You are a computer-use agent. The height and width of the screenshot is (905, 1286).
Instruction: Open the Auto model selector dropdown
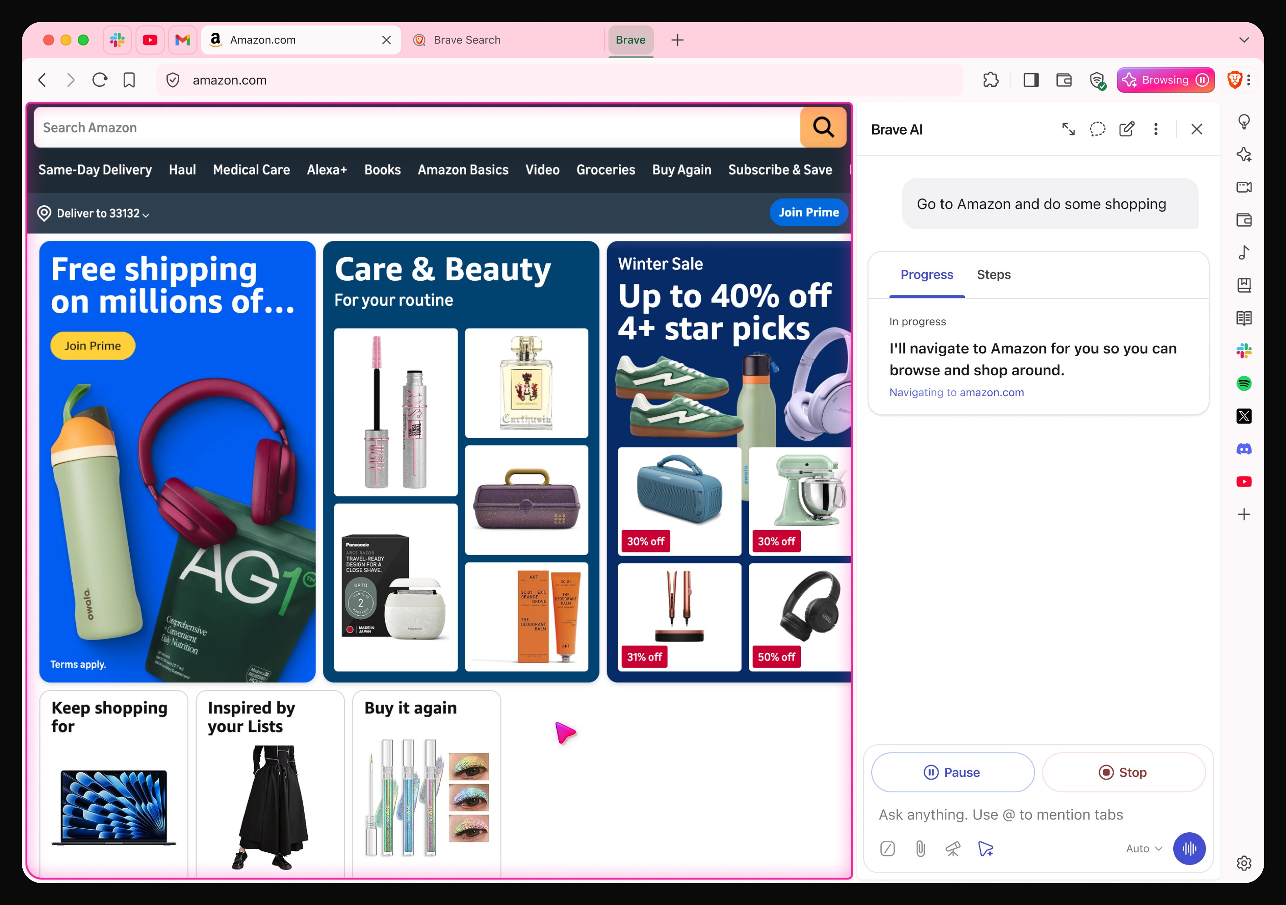(1144, 849)
